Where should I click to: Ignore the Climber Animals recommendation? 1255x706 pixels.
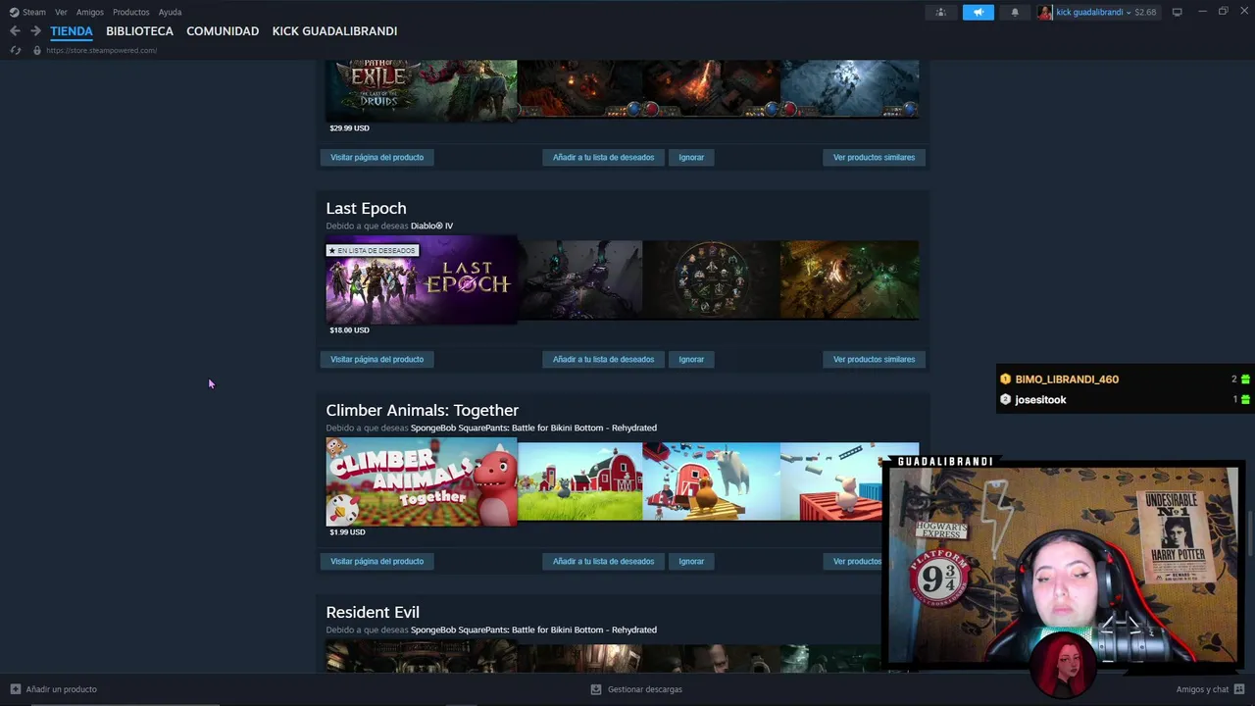point(691,561)
